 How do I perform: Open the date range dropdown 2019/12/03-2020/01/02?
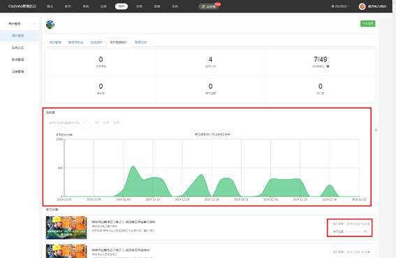pyautogui.click(x=66, y=122)
